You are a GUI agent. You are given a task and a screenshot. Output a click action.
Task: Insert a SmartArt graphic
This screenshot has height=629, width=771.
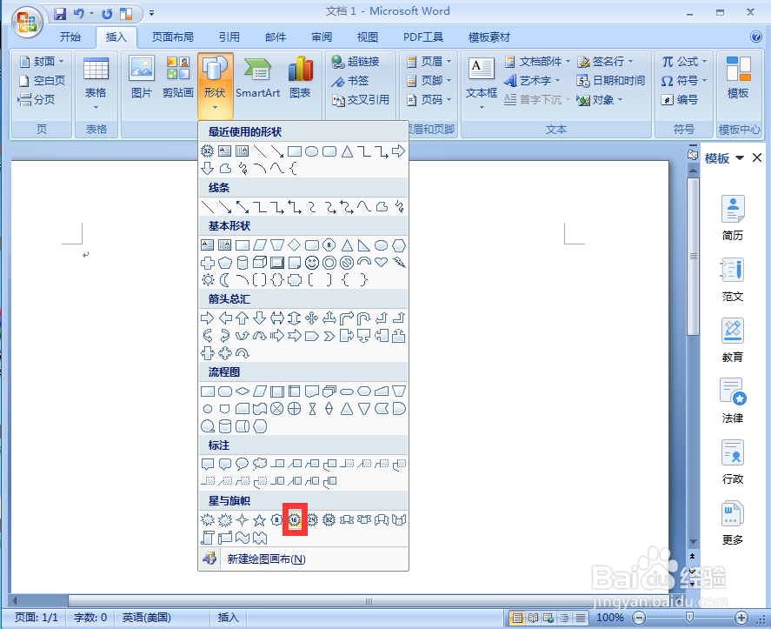click(x=257, y=77)
